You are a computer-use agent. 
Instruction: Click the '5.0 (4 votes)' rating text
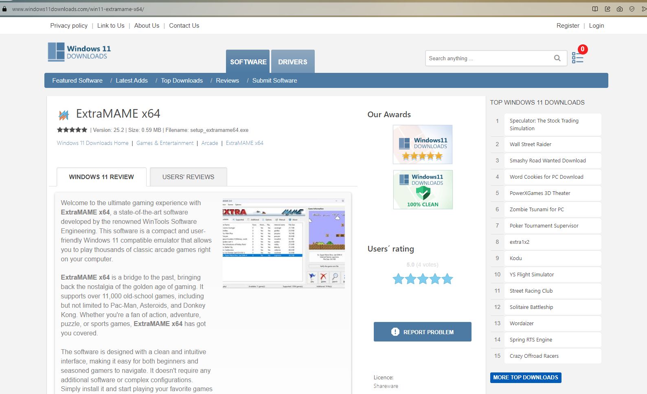pos(422,265)
